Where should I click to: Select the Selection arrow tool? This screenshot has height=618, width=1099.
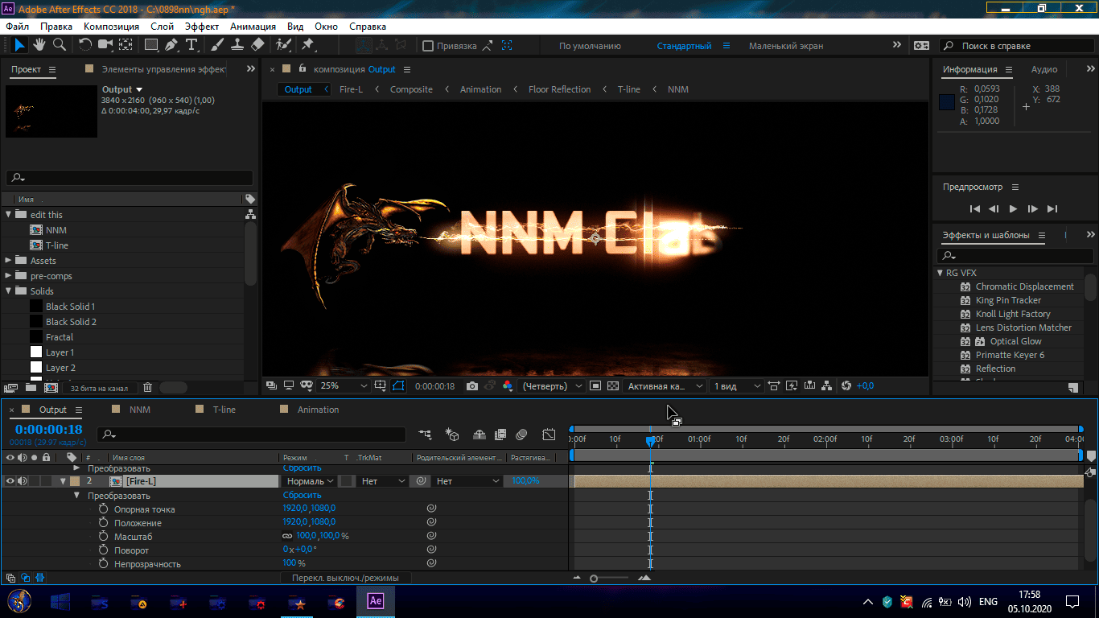(x=19, y=45)
